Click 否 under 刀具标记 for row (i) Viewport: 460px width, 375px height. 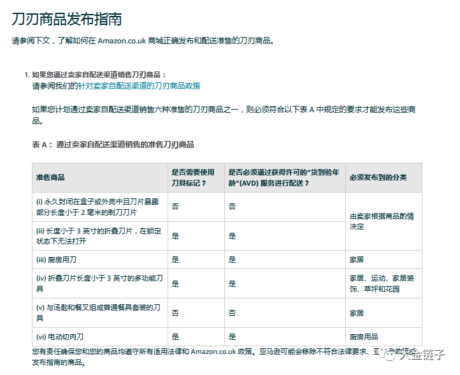(175, 207)
